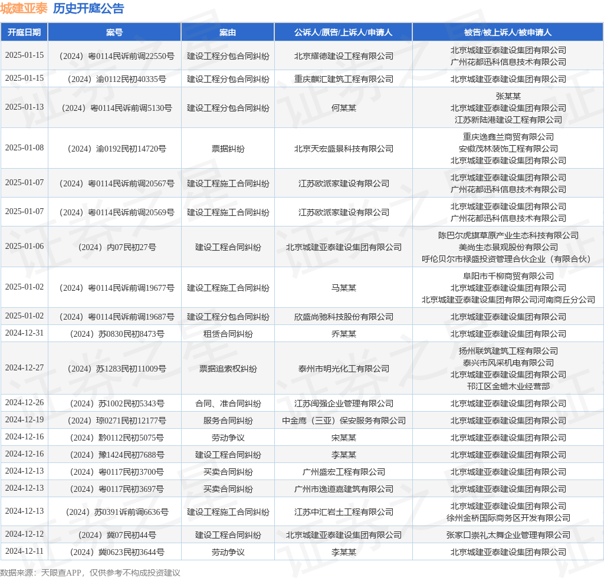The height and width of the screenshot is (578, 604).
Task: Click the 城建亚泰 title text
Action: pyautogui.click(x=24, y=8)
